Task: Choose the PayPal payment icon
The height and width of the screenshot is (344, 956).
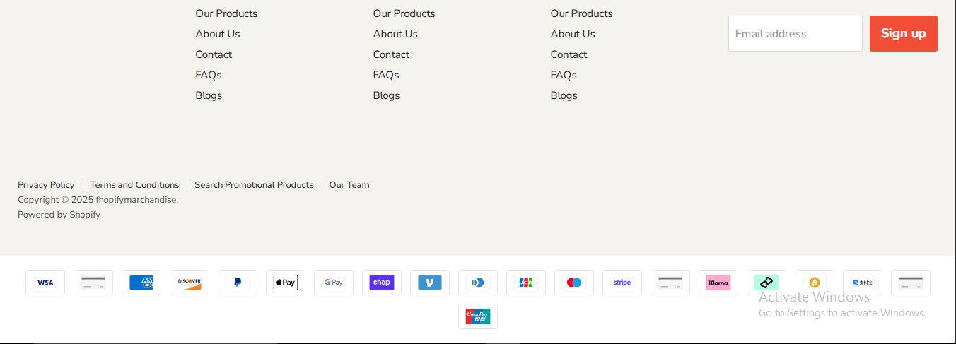Action: pos(238,283)
